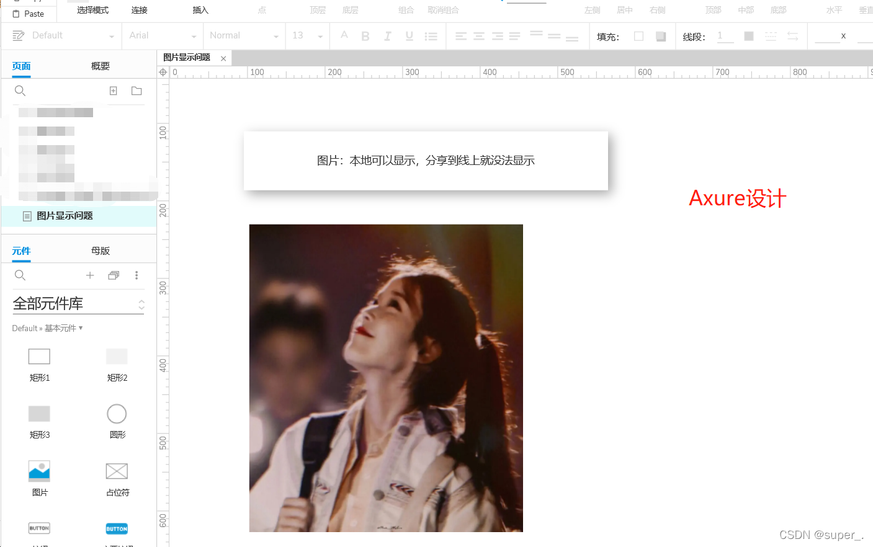
Task: Align text left in toolbar
Action: [x=461, y=36]
